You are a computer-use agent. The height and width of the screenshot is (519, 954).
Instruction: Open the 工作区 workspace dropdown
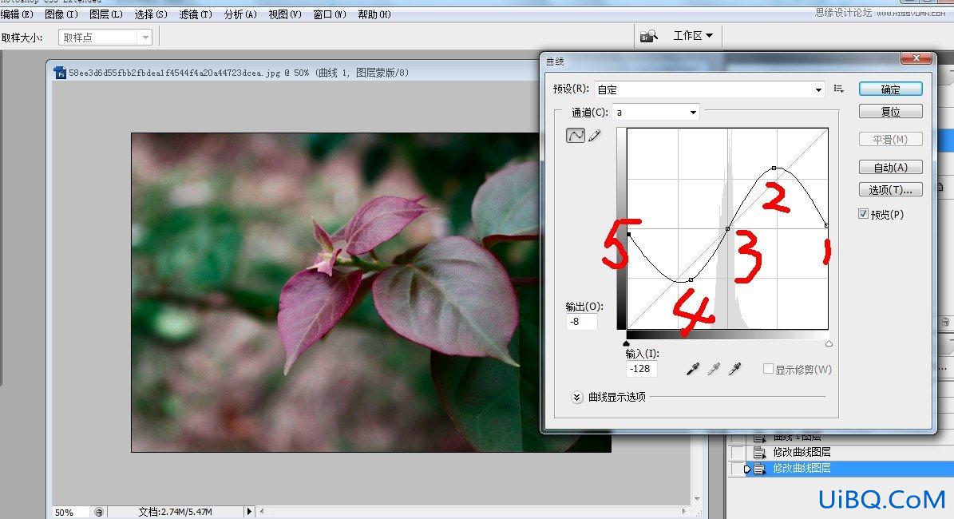click(x=693, y=36)
